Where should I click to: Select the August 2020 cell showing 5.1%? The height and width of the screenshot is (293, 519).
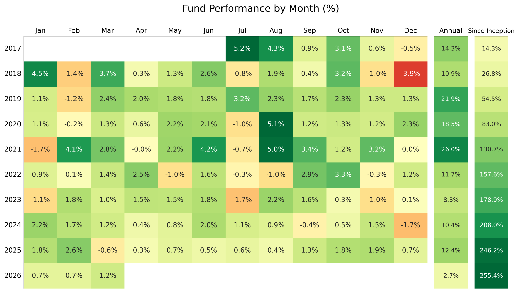[276, 124]
